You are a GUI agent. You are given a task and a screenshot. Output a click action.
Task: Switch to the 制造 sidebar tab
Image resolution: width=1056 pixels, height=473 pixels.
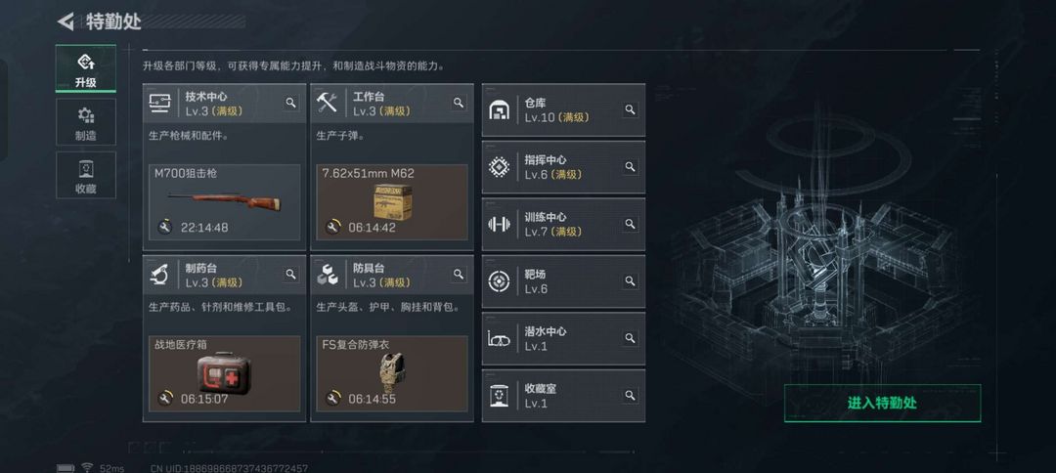(85, 122)
